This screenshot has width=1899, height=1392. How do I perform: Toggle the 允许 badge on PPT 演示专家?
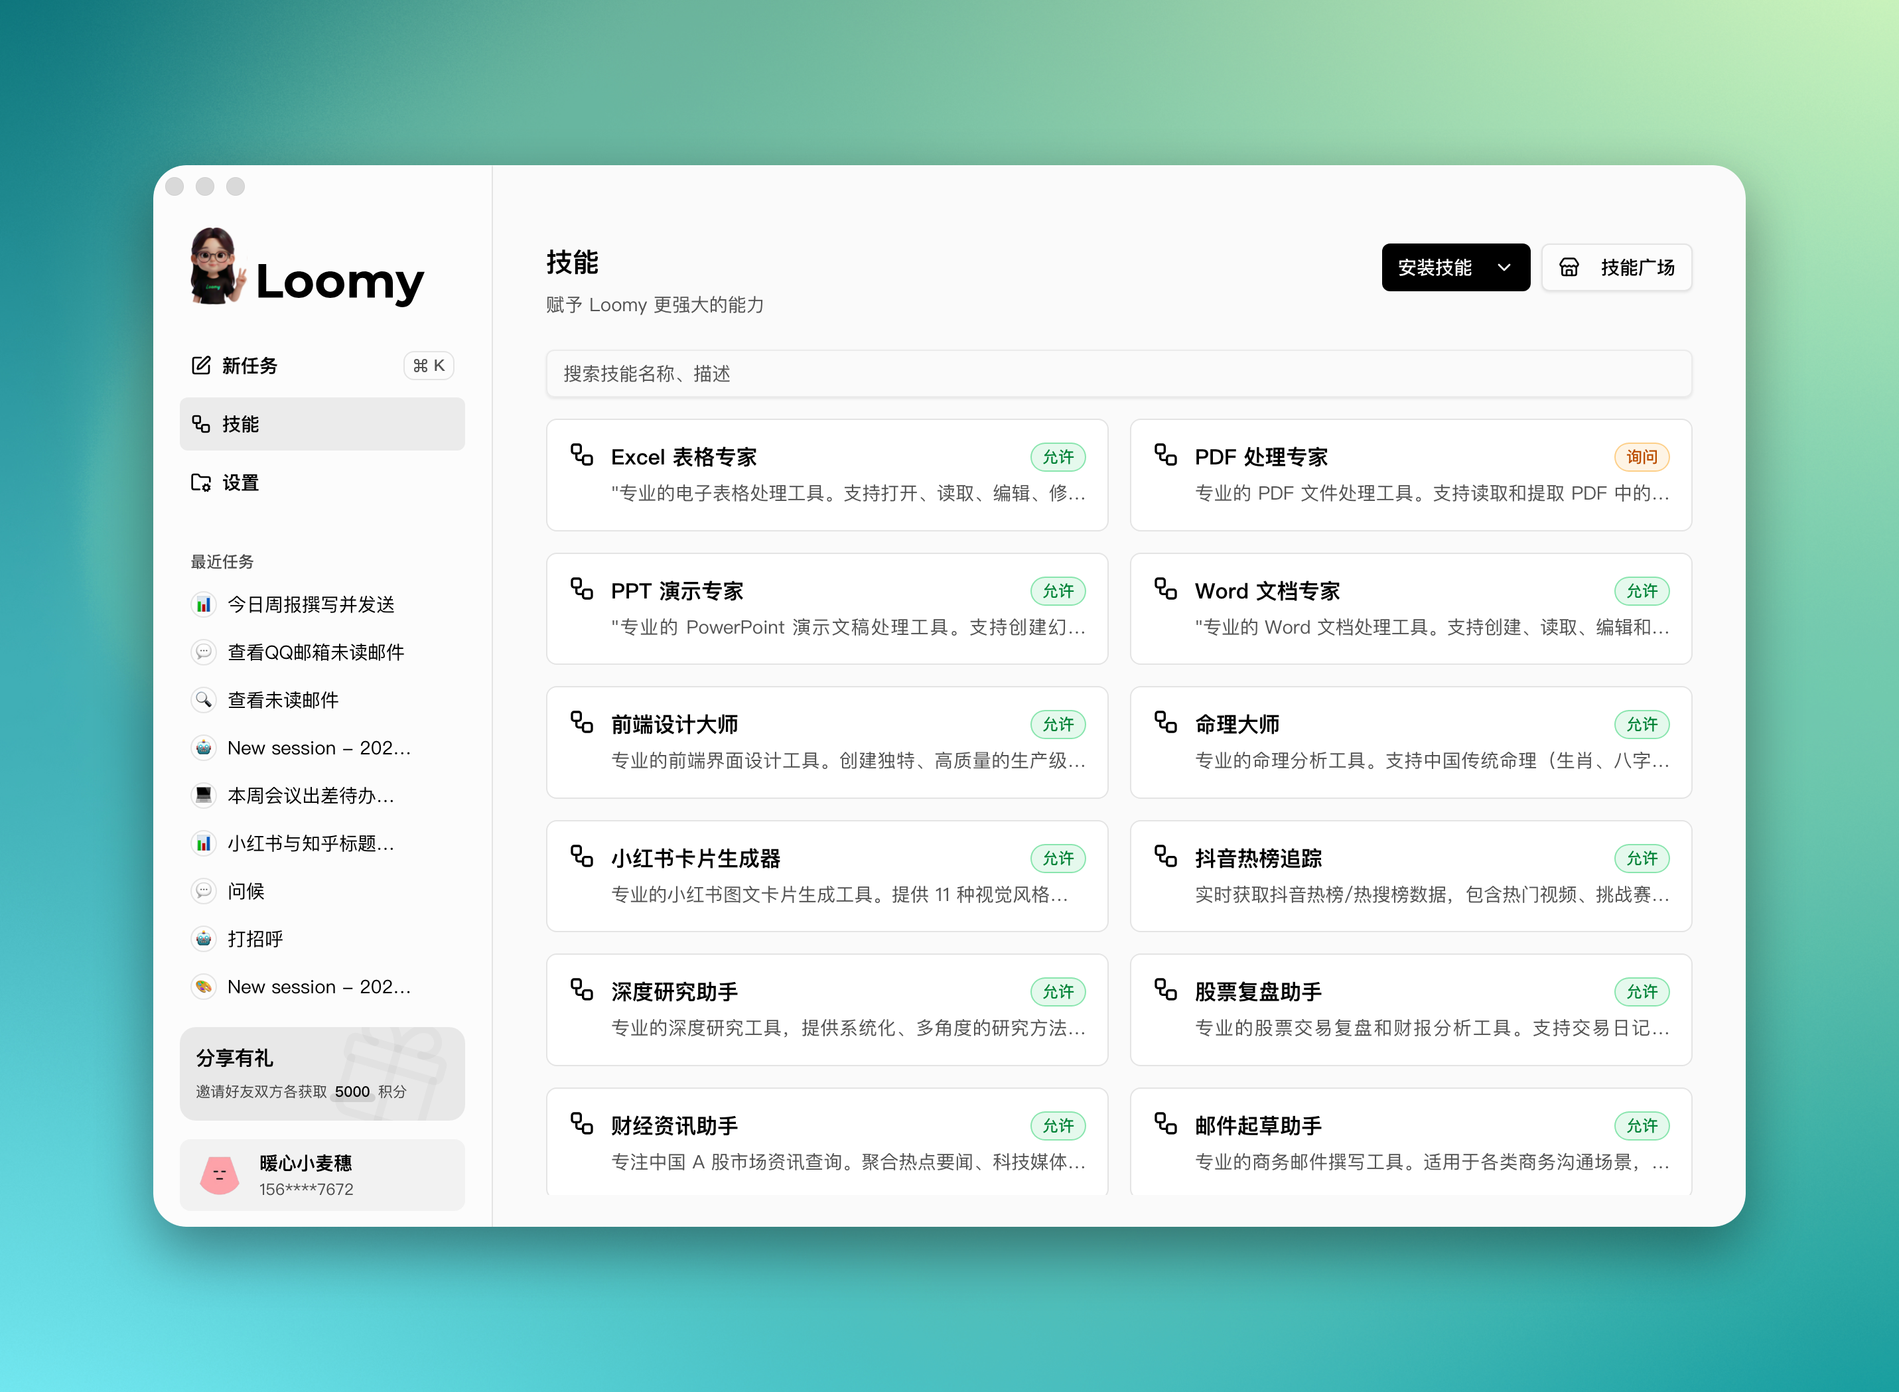1058,591
